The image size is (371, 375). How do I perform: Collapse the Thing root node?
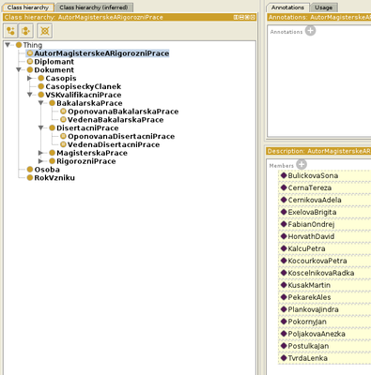[8, 45]
